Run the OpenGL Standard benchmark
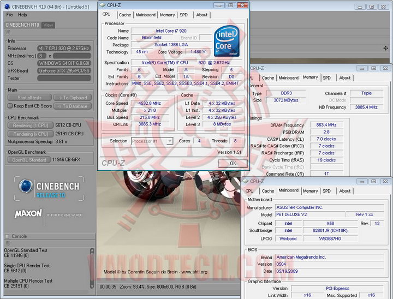This screenshot has width=393, height=299. [x=29, y=160]
